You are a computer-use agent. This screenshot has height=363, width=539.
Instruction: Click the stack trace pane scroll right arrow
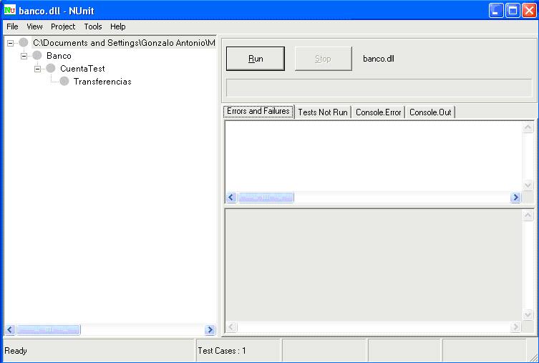tap(515, 327)
